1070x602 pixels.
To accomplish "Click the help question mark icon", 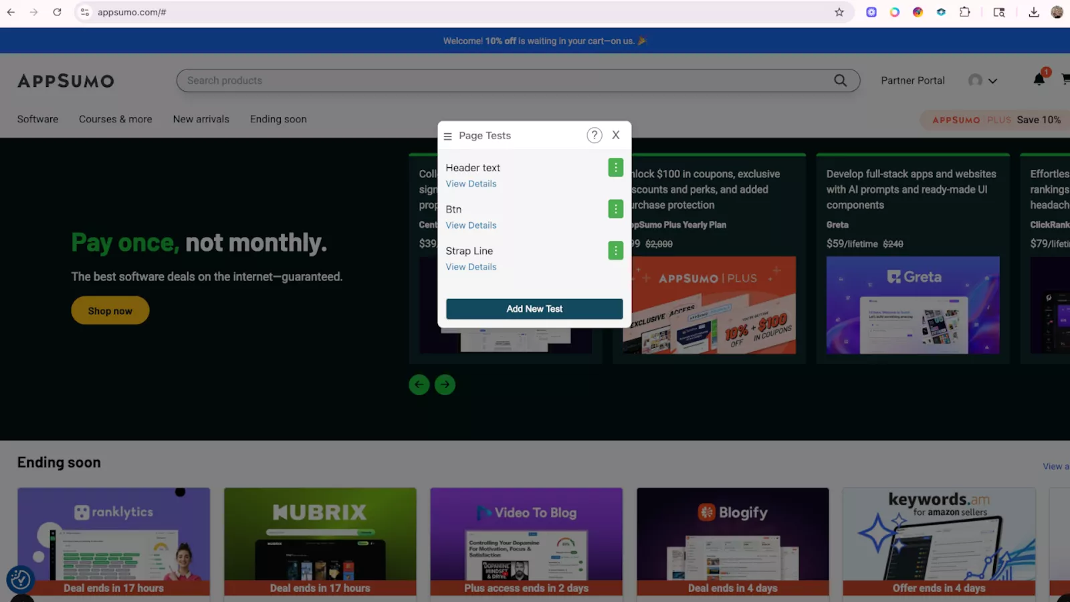I will (594, 136).
